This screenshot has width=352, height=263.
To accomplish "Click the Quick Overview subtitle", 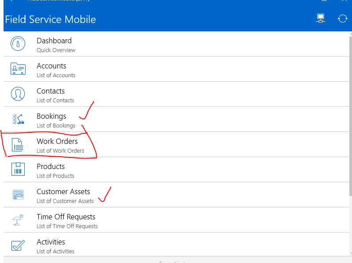I will pyautogui.click(x=56, y=50).
